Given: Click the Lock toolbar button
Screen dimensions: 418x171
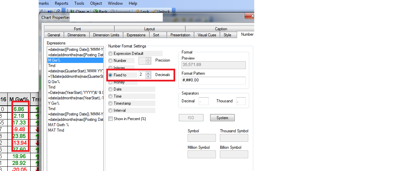Looking at the screenshot, I should coord(142,11).
